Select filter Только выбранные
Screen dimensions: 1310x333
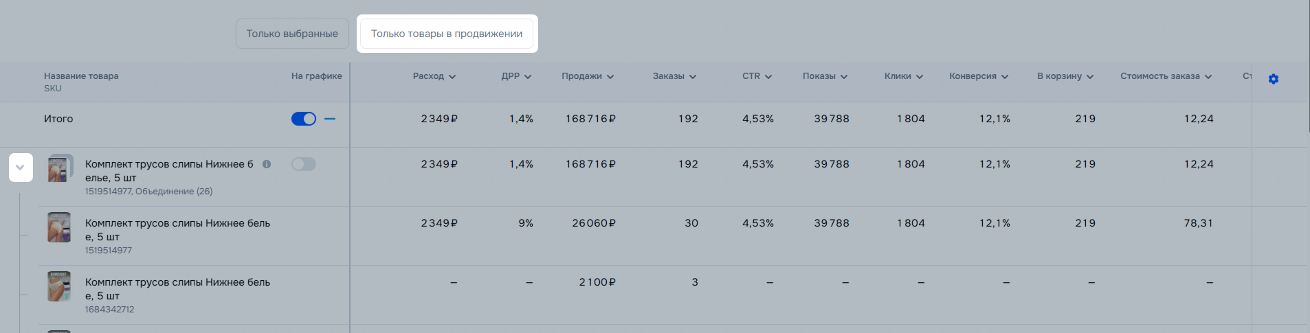(292, 34)
